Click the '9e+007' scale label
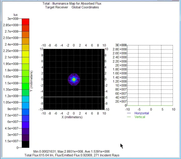181x159 pixels. [13, 109]
